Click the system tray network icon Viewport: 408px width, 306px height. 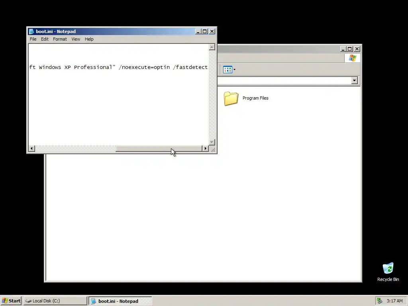pos(380,301)
